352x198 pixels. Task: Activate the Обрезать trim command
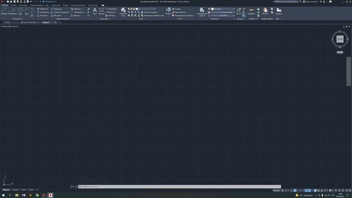[x=76, y=9]
